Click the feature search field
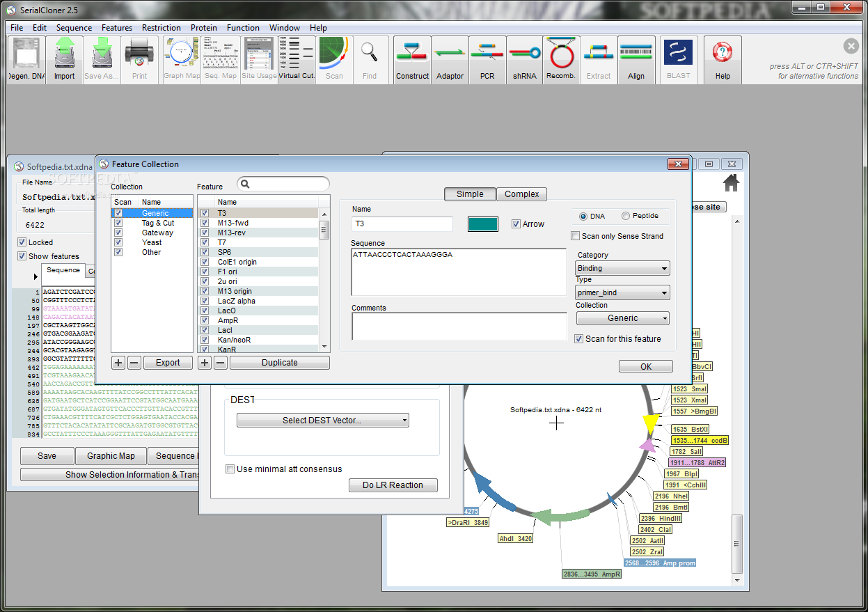The height and width of the screenshot is (612, 868). coord(283,185)
